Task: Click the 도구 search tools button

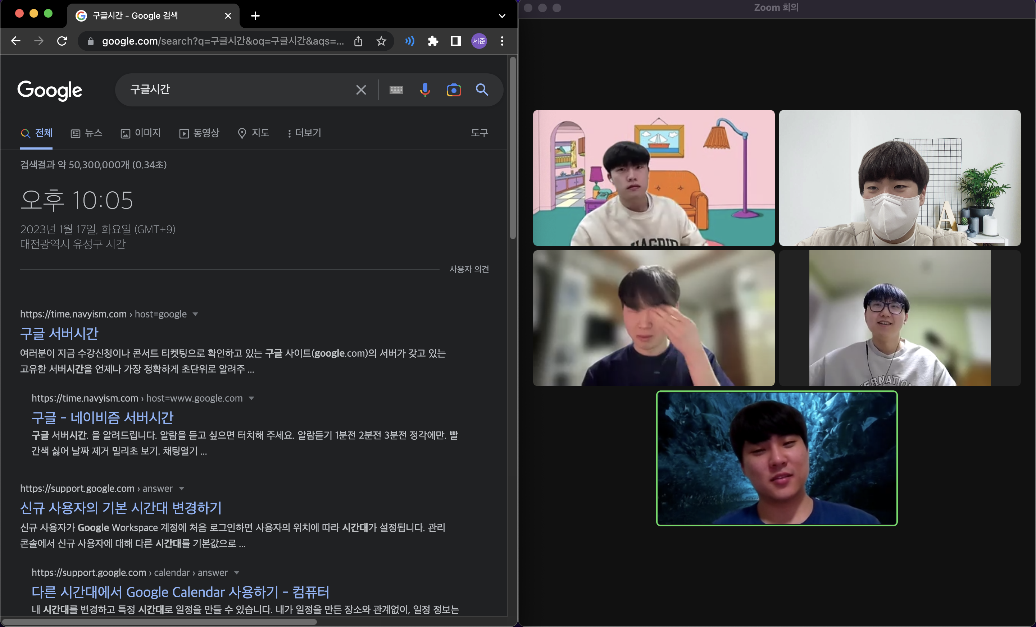Action: point(479,133)
